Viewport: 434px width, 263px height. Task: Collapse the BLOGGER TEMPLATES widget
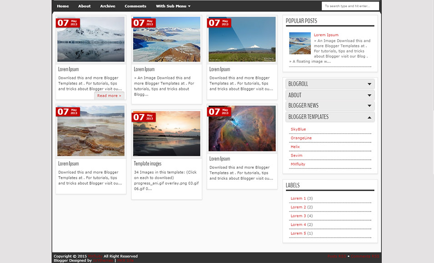point(330,117)
